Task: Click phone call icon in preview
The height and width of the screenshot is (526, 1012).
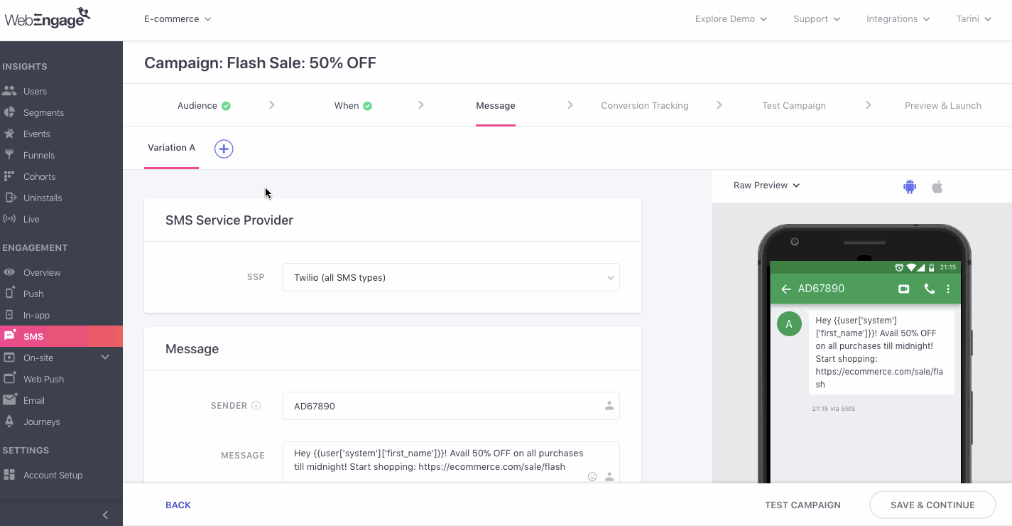Action: pos(929,289)
